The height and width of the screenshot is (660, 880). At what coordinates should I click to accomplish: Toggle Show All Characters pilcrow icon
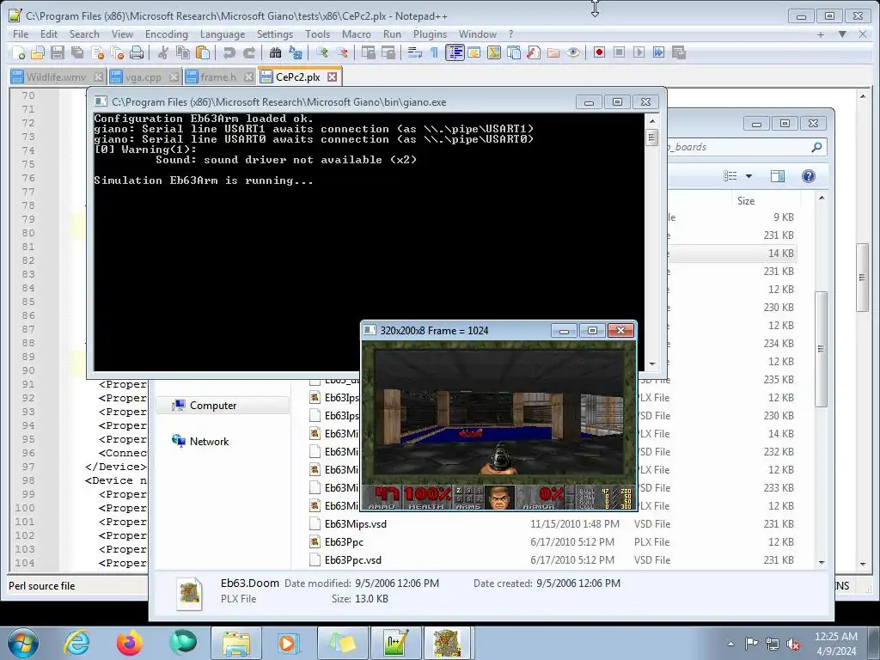click(434, 52)
